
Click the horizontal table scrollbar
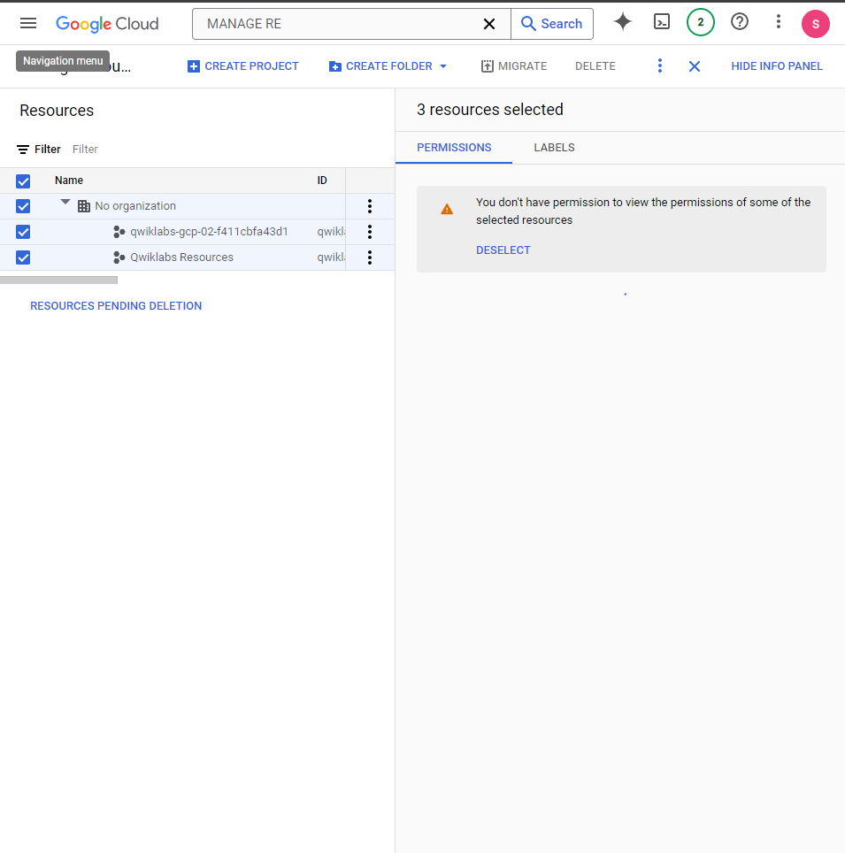click(58, 280)
